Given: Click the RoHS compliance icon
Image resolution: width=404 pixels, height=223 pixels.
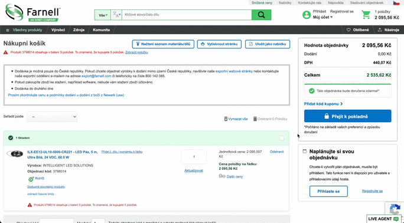Looking at the screenshot, I should (31, 179).
